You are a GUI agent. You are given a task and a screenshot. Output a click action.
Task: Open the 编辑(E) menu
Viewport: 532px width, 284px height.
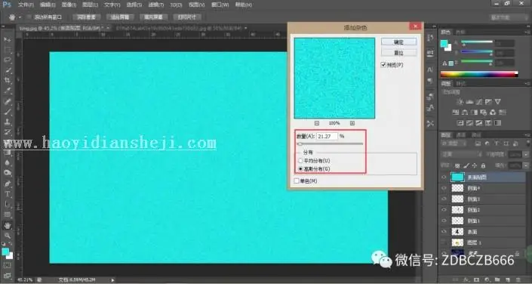tap(48, 5)
